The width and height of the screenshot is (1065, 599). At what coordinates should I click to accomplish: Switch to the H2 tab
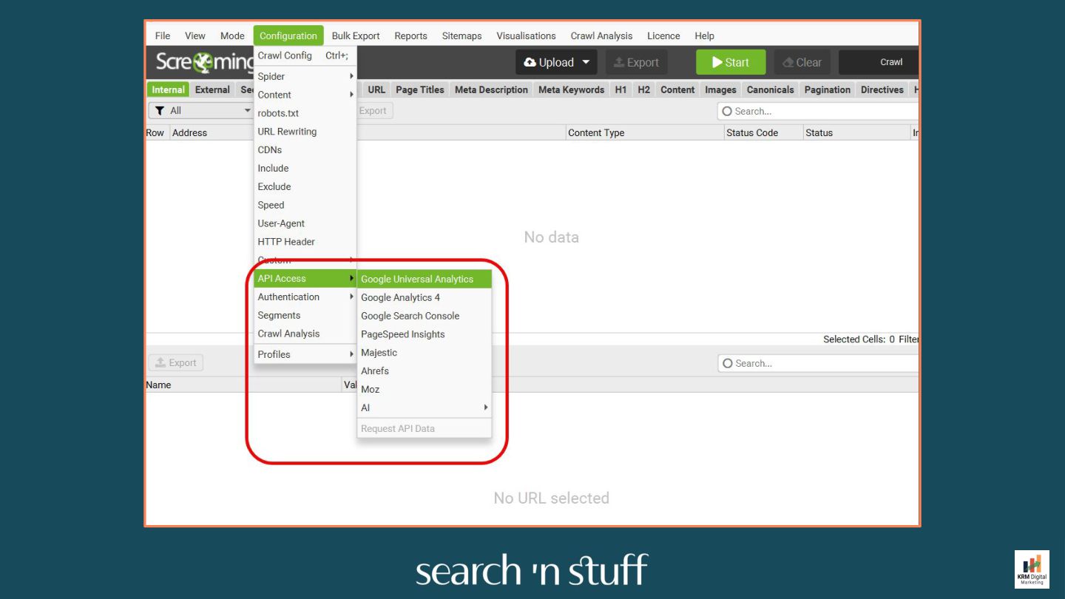tap(644, 89)
